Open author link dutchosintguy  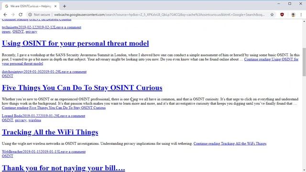[13, 72]
